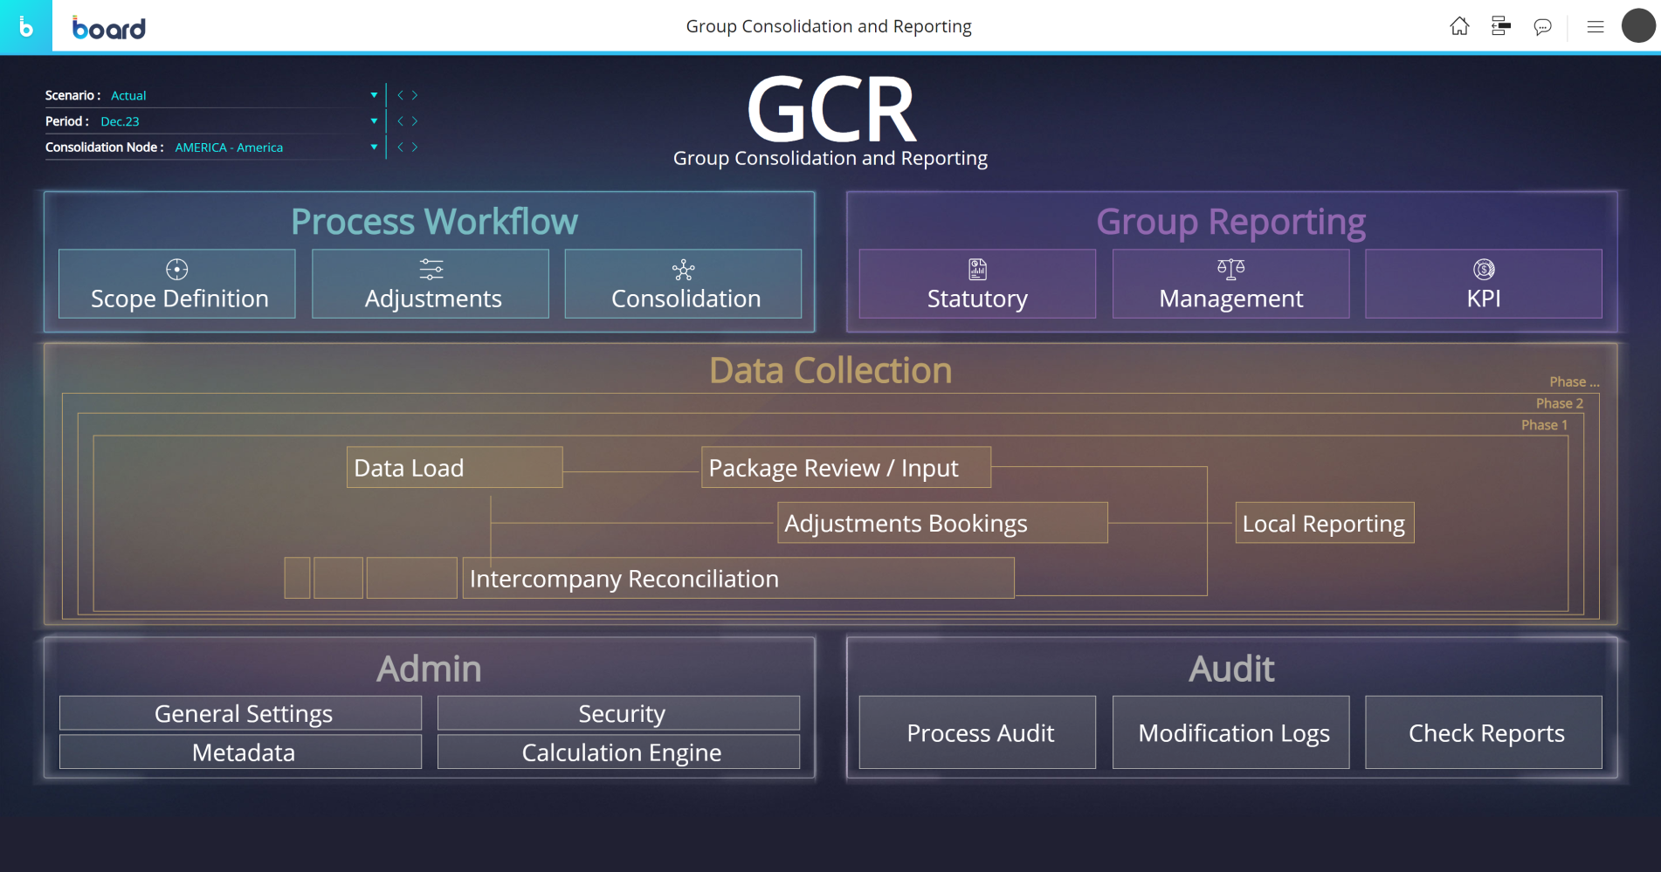Expand the Scenario dropdown arrow
Screen dimensions: 1661x872
[374, 95]
